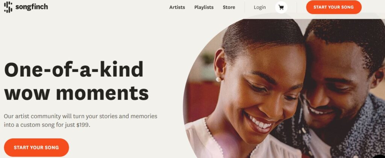Click the Login link
Image resolution: width=385 pixels, height=158 pixels.
point(260,8)
